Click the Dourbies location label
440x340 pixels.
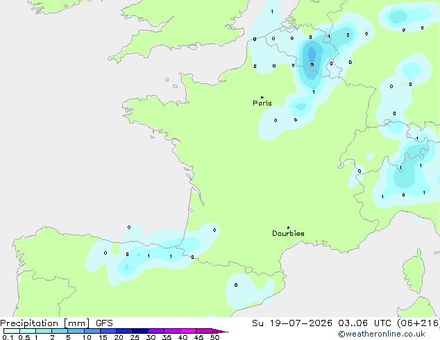[288, 233]
